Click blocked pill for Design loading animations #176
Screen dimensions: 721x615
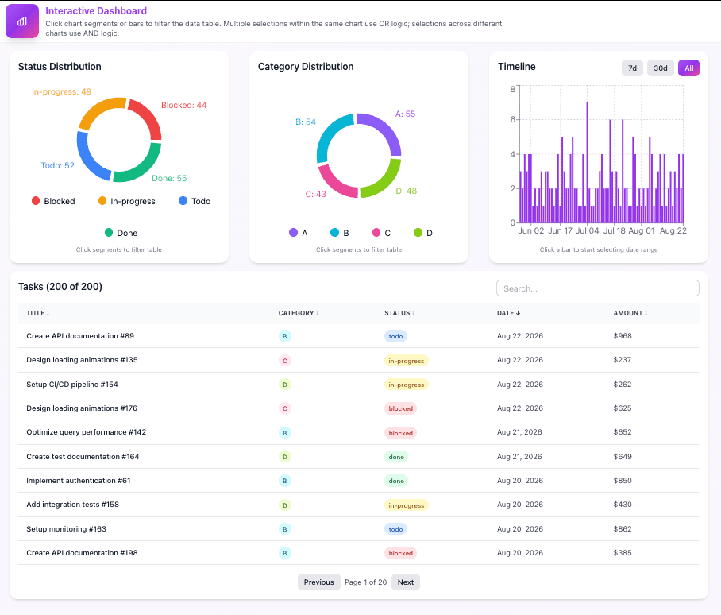tap(400, 408)
